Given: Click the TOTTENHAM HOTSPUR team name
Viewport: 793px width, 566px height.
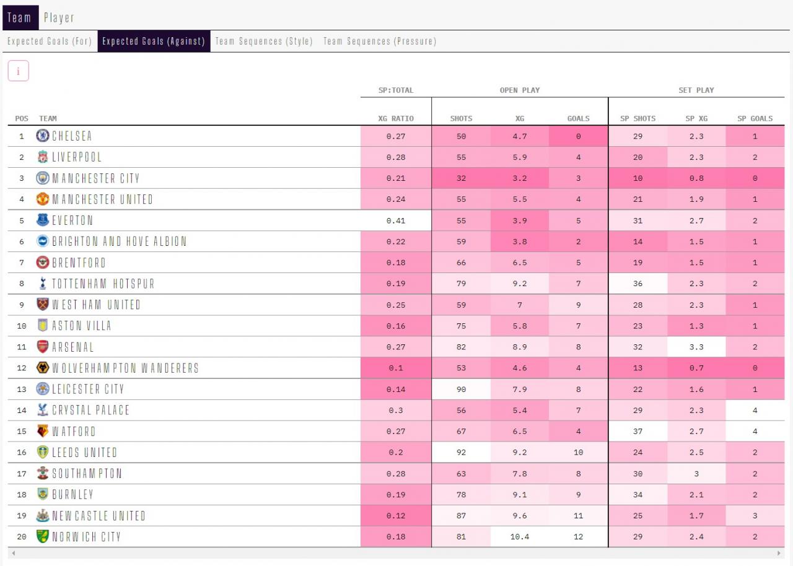Looking at the screenshot, I should coord(103,283).
